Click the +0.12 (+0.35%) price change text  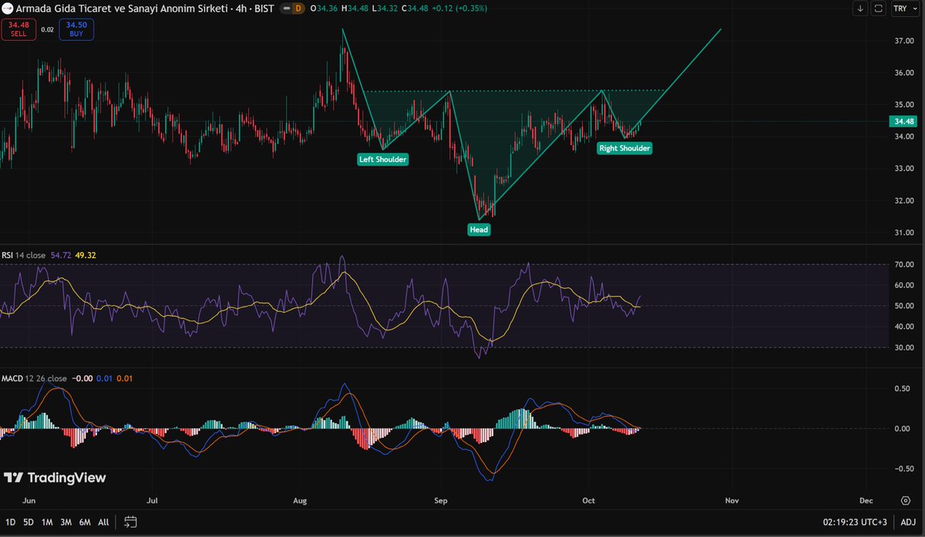point(458,8)
